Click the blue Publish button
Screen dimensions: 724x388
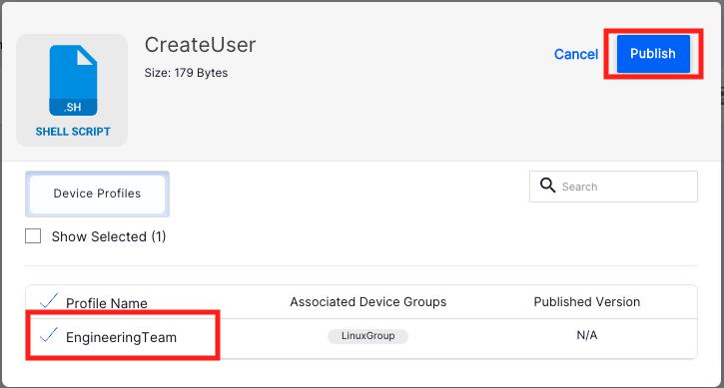[653, 54]
